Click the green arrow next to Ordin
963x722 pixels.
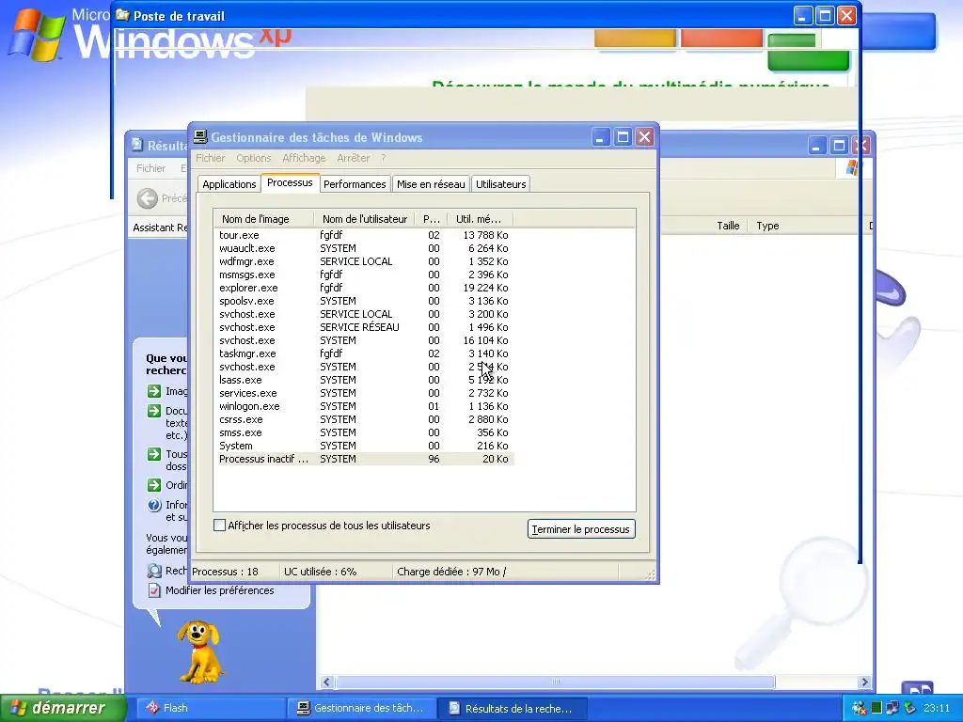153,485
